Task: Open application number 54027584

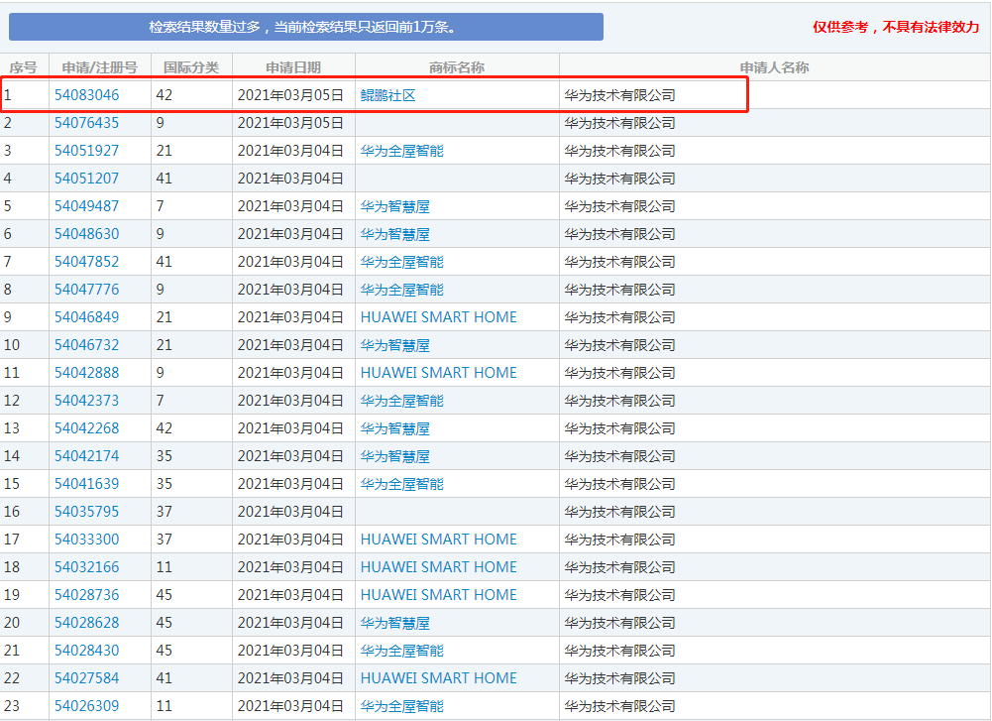Action: pyautogui.click(x=86, y=678)
